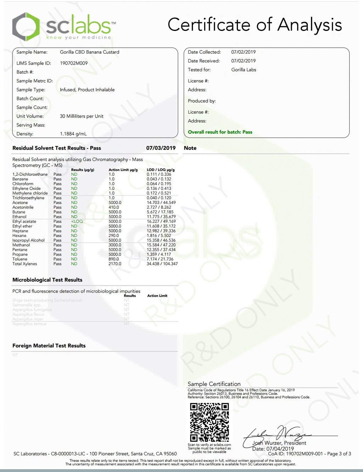This screenshot has height=472, width=363.
Task: Click the 'Certificate of Analysis' title
Action: pos(255,25)
